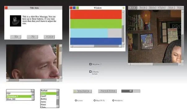The width and height of the screenshot is (187, 112).
Task: Switch to the Brock tab
Action: click(142, 8)
